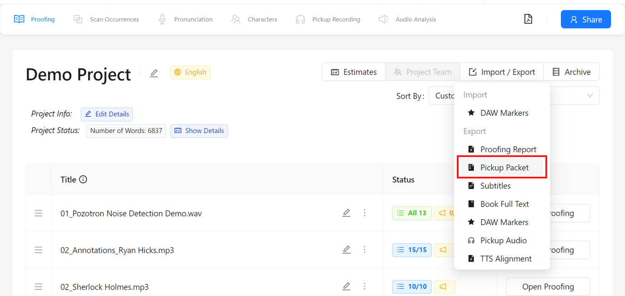This screenshot has height=296, width=625.
Task: Select the English language tag
Action: 190,72
